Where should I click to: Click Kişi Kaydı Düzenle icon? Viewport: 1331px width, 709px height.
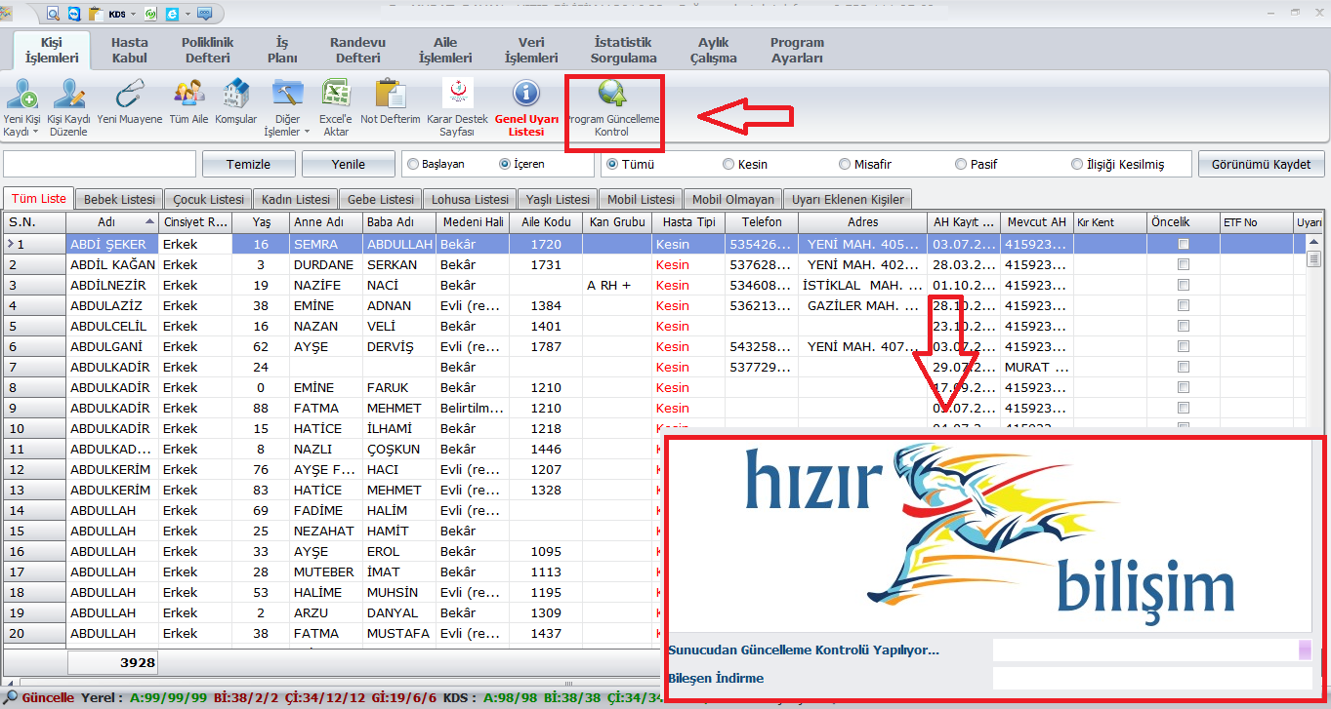coord(69,95)
